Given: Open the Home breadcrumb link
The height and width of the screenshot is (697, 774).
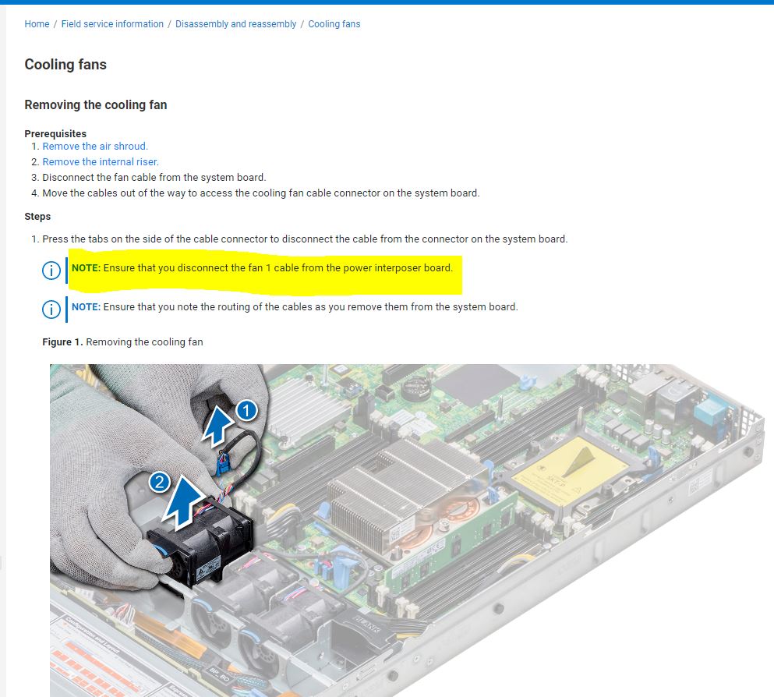Looking at the screenshot, I should click(x=37, y=23).
